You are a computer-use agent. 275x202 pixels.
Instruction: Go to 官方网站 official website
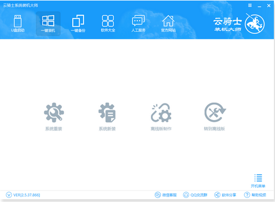(168, 23)
